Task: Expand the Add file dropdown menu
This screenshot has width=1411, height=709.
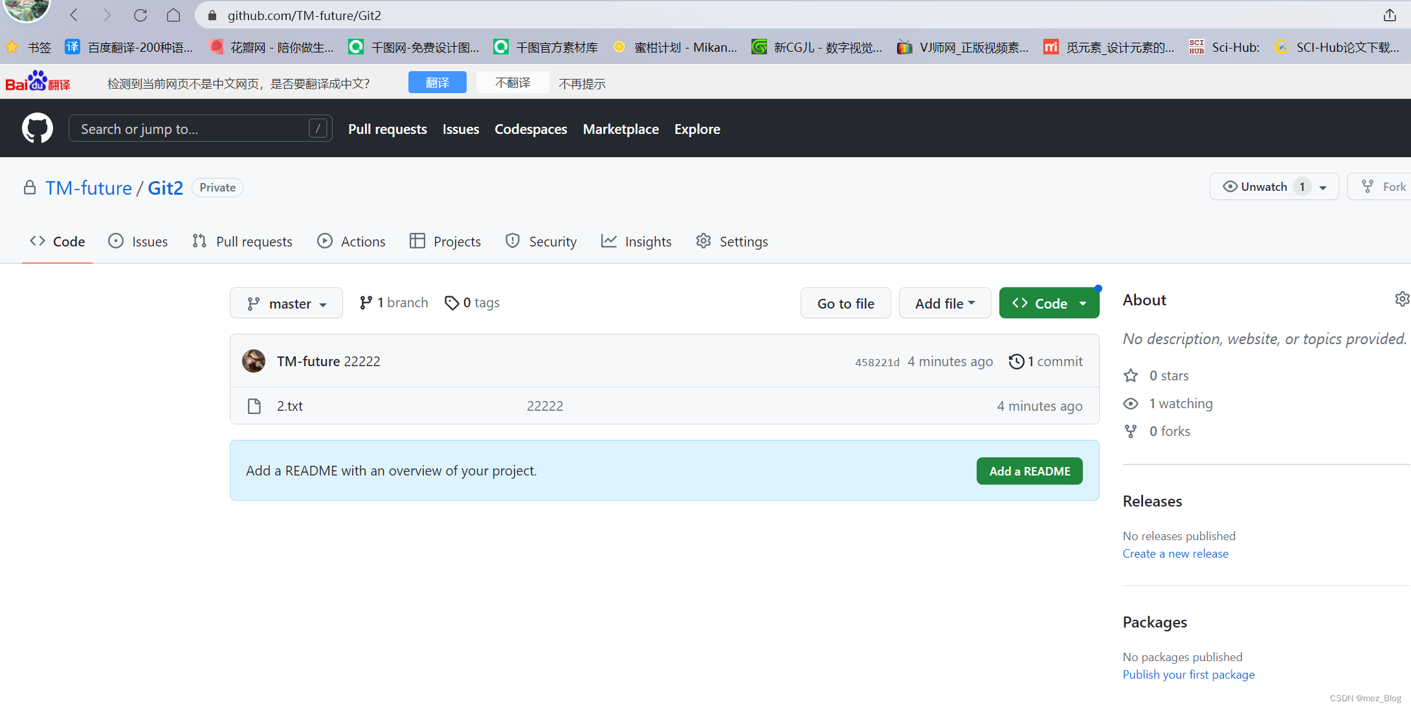Action: coord(944,302)
